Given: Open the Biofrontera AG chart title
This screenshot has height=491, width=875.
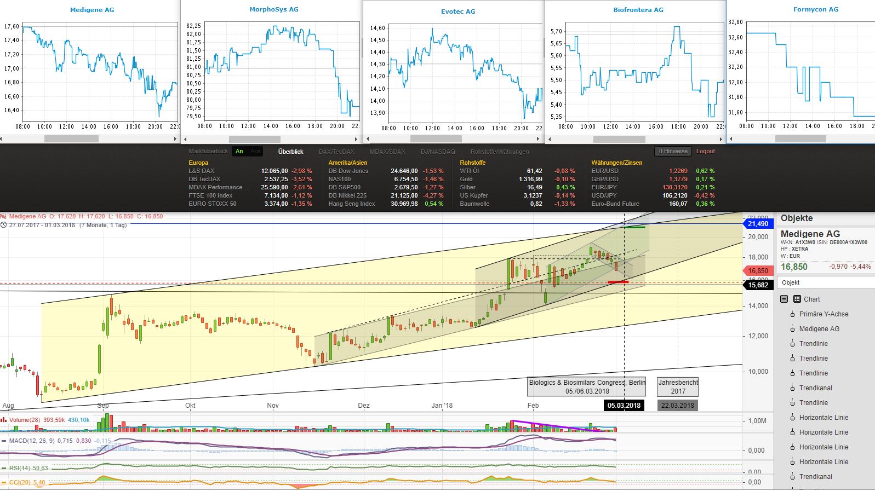Looking at the screenshot, I should click(638, 10).
